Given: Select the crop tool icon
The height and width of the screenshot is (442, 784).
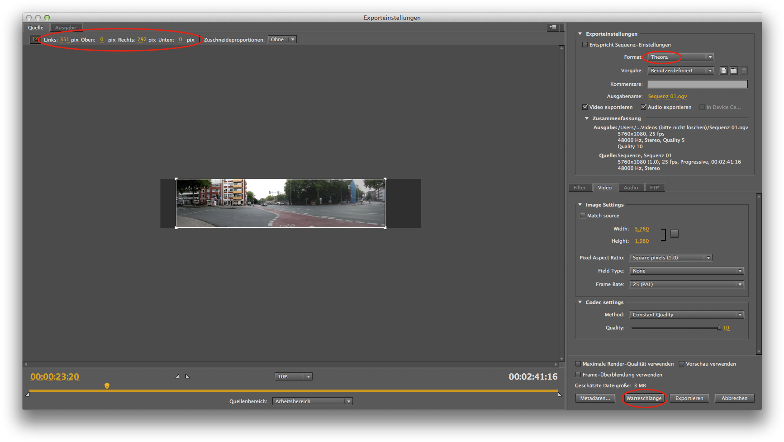Looking at the screenshot, I should tap(35, 39).
